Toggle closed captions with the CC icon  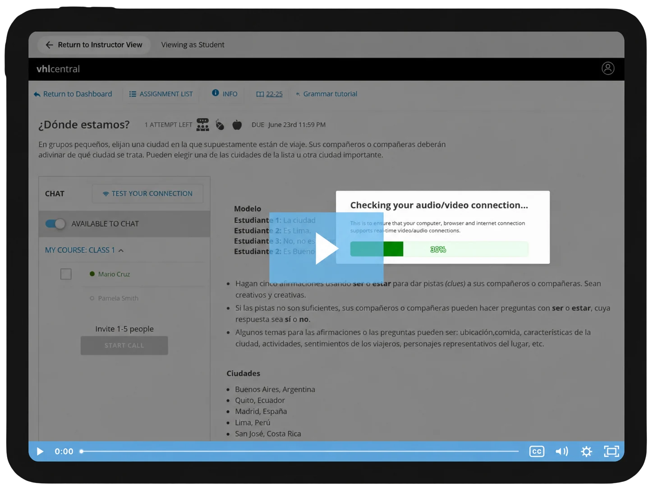point(537,451)
